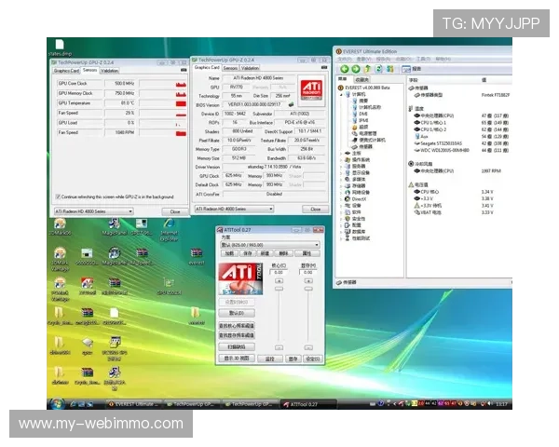
Task: Switch to Graphics Card tab in left GPU-Z window
Action: coord(66,71)
